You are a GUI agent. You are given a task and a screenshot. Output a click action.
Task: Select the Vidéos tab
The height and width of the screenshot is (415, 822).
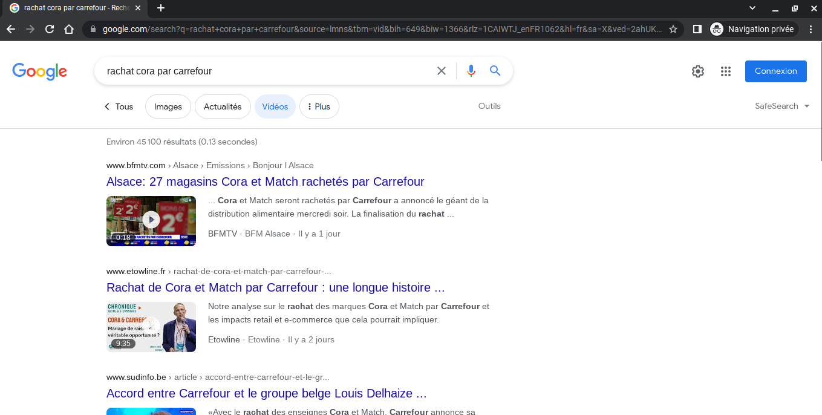275,106
